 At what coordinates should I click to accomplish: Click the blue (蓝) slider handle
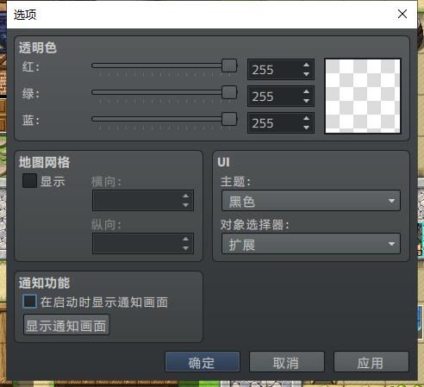coord(229,119)
